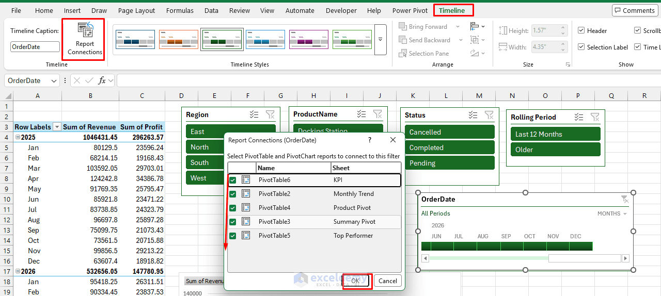Open the Group objects dropdown

click(478, 40)
